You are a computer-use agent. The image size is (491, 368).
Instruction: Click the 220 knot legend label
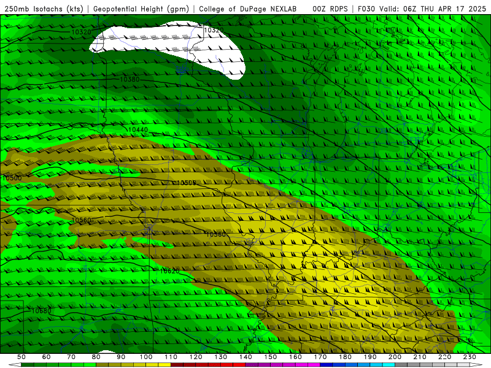444,357
